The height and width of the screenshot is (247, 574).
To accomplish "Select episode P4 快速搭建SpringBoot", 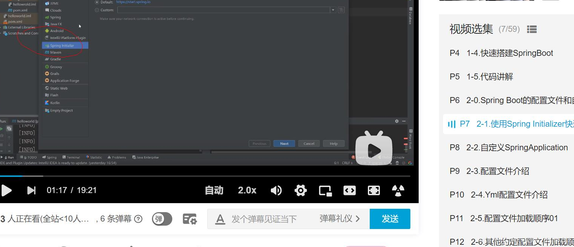I will (x=501, y=53).
